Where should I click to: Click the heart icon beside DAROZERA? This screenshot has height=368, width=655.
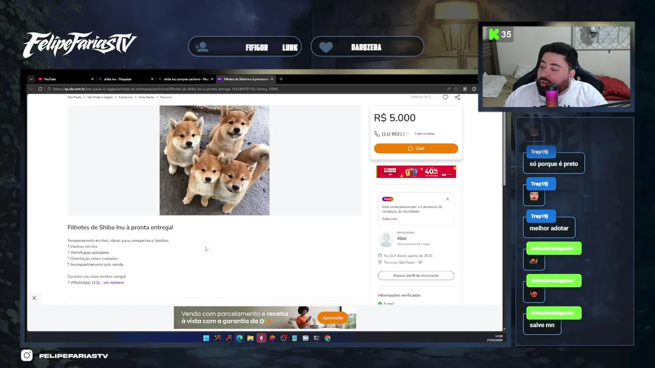coord(325,47)
